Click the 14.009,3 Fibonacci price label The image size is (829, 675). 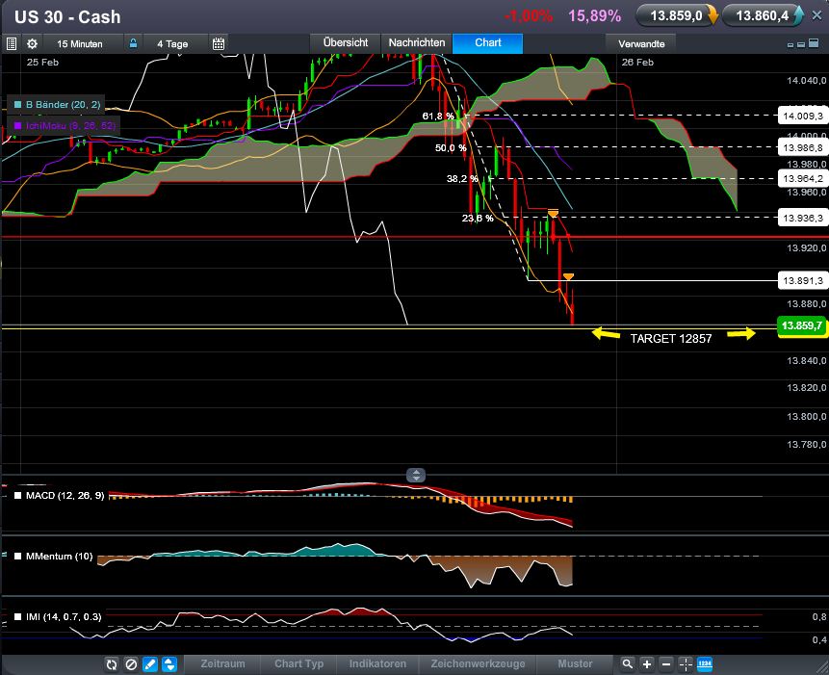[803, 116]
